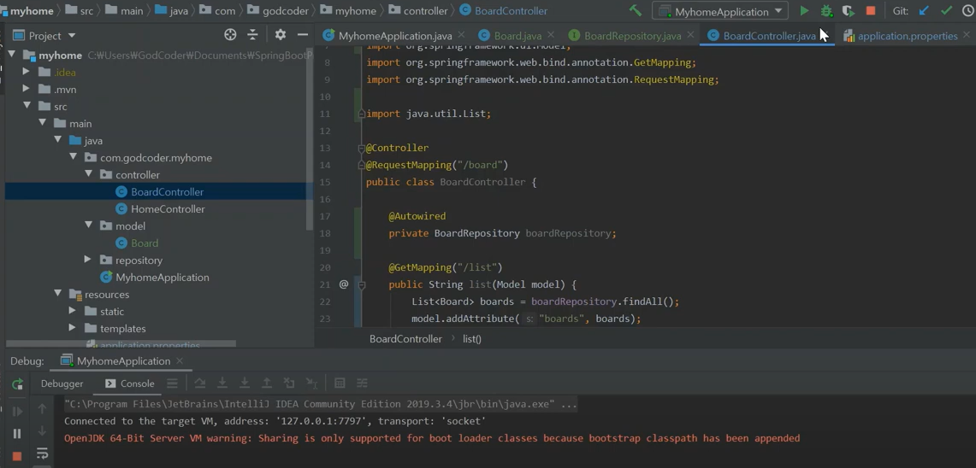Pause the program in debug sidebar
The height and width of the screenshot is (468, 976).
tap(17, 433)
